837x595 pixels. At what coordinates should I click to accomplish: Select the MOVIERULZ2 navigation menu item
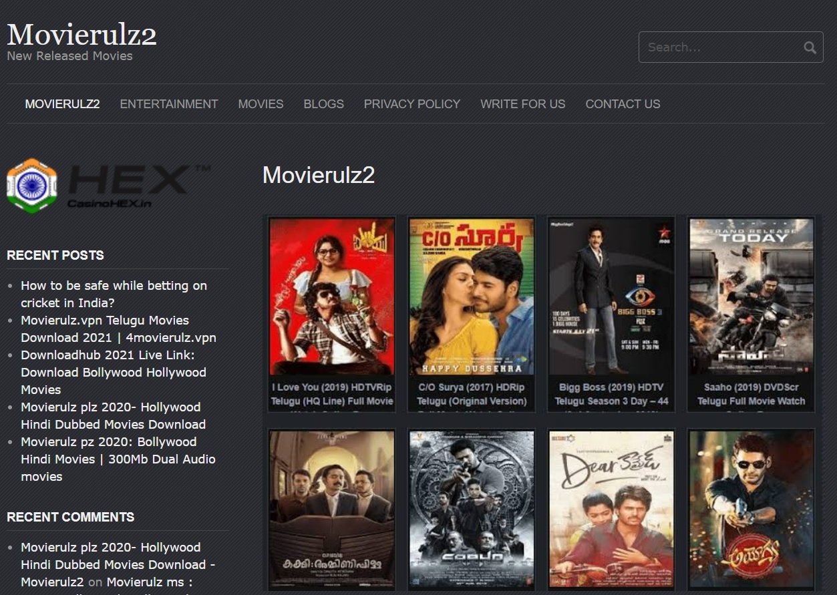click(x=62, y=104)
